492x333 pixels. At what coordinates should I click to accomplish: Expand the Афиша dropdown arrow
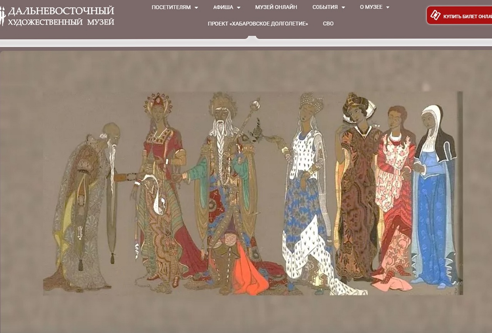click(x=238, y=8)
